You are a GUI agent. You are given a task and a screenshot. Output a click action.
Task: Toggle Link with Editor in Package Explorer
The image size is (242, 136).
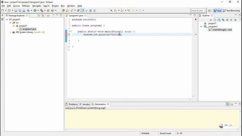[x=43, y=15]
